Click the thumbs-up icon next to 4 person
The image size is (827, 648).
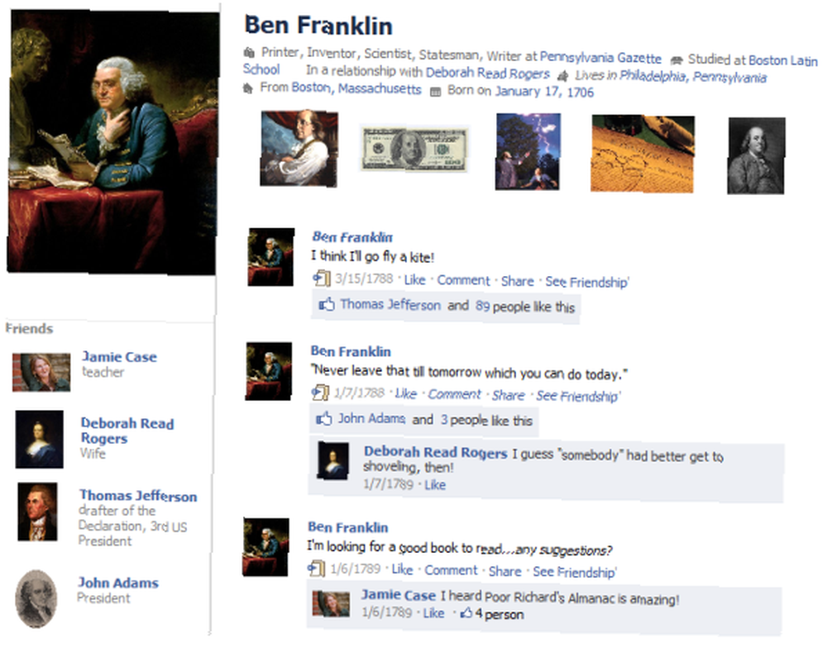coord(466,613)
